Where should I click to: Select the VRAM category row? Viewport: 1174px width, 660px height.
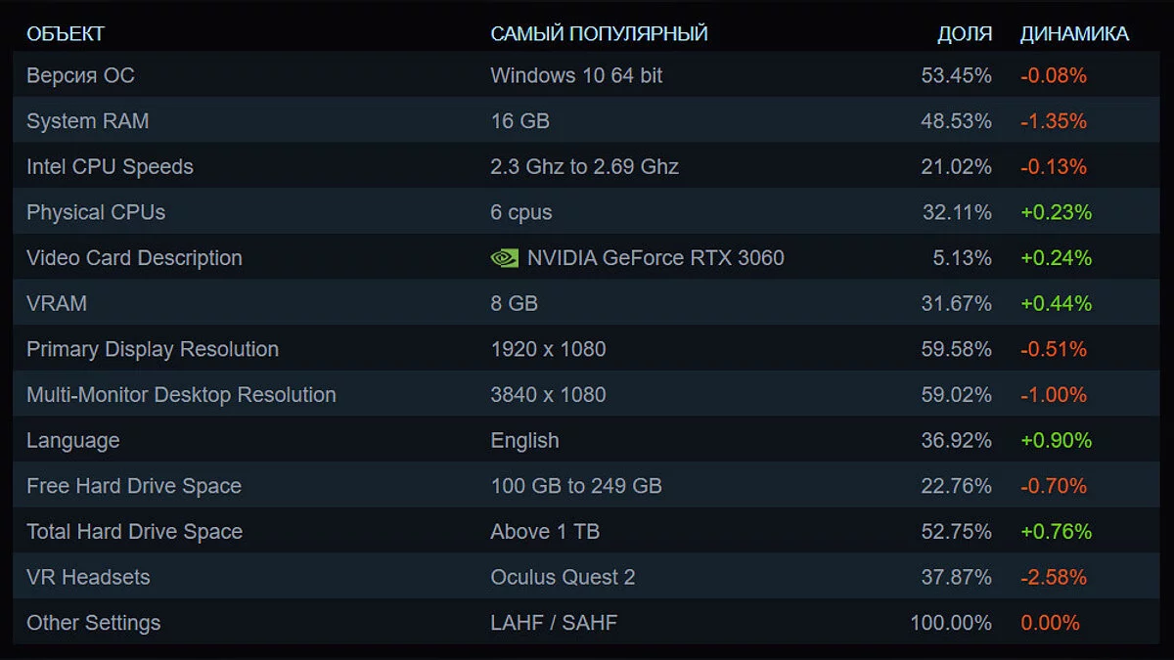pos(57,303)
